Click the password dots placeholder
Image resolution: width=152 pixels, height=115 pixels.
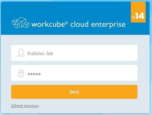pos(34,74)
